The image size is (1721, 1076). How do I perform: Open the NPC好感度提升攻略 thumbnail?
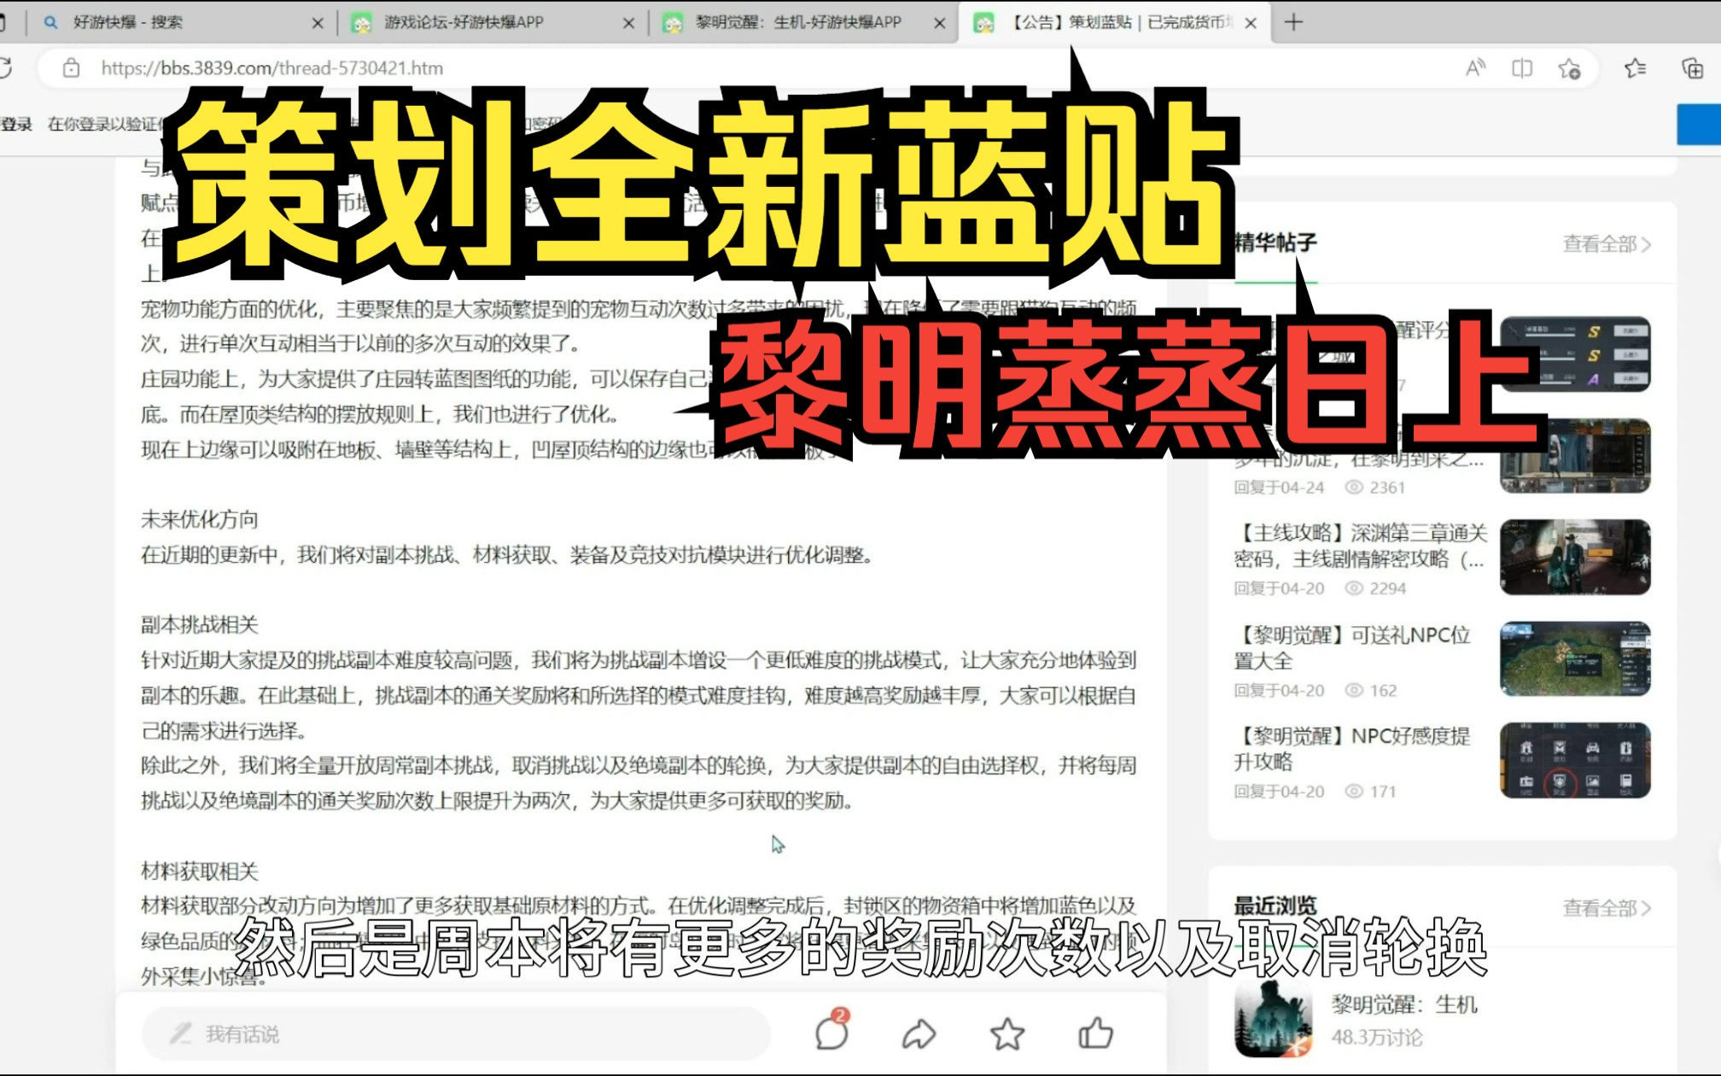[x=1575, y=760]
